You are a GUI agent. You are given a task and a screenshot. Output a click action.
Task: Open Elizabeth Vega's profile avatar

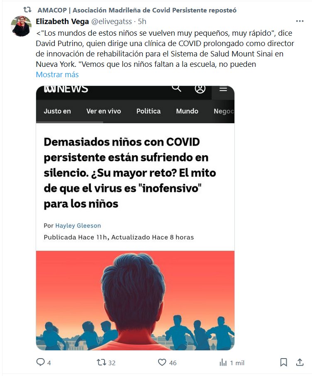21,26
